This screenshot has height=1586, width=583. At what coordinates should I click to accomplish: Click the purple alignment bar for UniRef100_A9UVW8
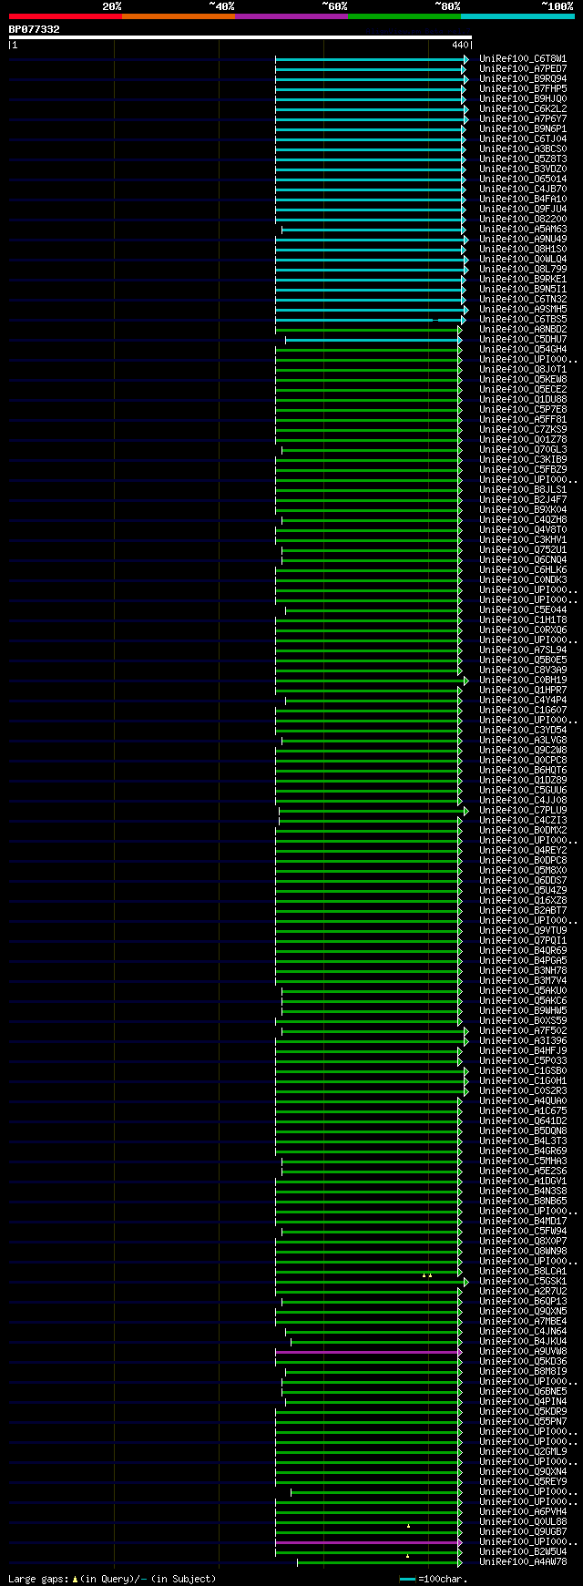367,1352
